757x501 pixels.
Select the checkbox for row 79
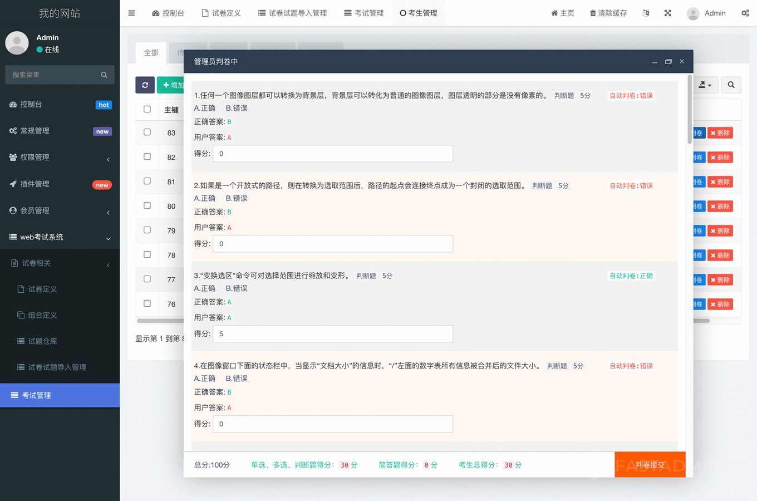(147, 230)
